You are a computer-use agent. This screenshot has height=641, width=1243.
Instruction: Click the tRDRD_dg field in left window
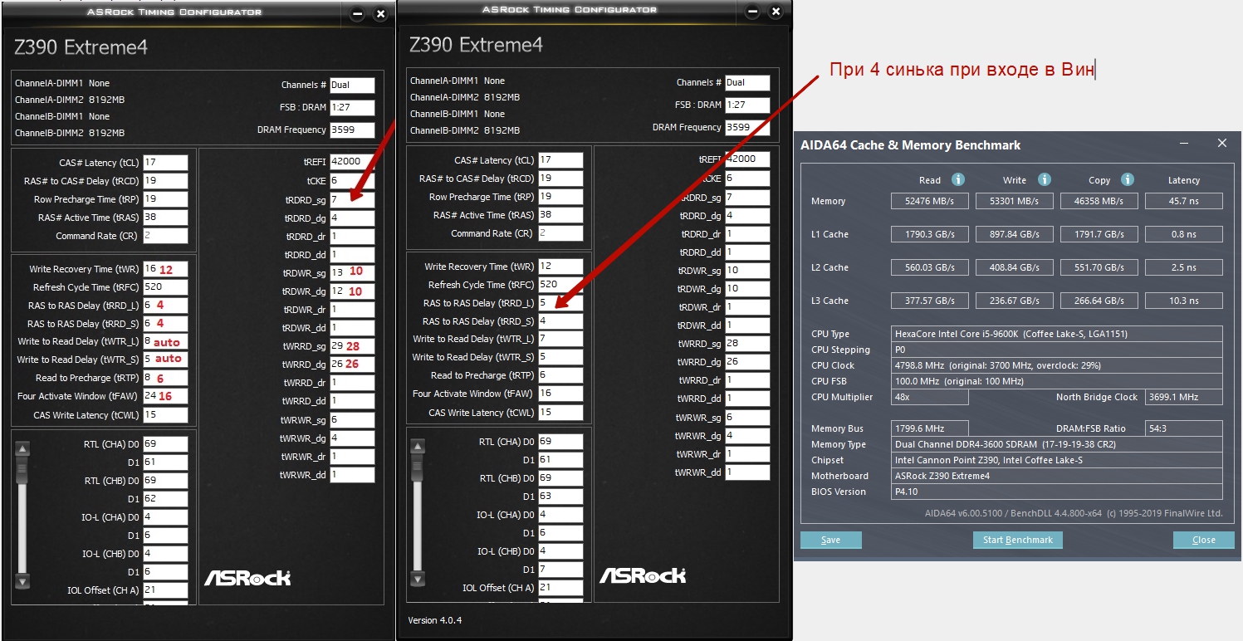[352, 217]
